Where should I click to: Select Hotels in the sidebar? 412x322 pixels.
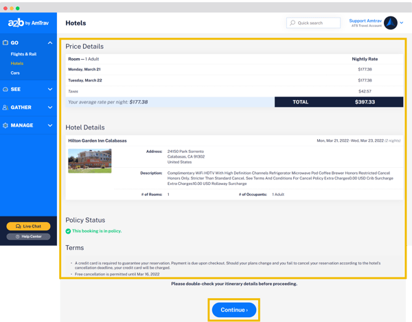coord(17,64)
